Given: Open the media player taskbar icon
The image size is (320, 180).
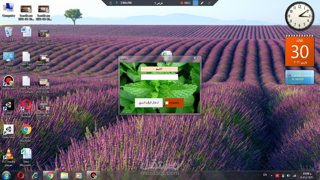Looking at the screenshot, I should [79, 175].
